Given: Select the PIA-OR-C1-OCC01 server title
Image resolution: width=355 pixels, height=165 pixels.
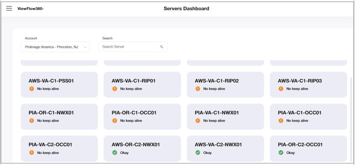Looking at the screenshot, I should pyautogui.click(x=134, y=113).
